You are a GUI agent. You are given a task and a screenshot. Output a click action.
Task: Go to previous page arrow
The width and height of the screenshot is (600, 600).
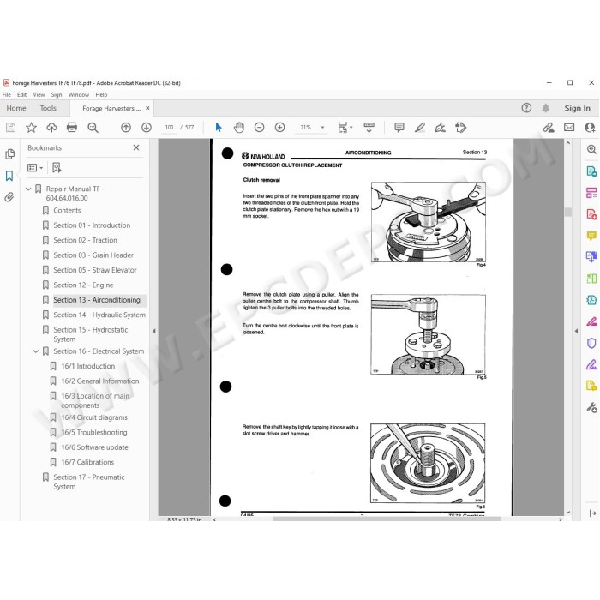click(126, 128)
